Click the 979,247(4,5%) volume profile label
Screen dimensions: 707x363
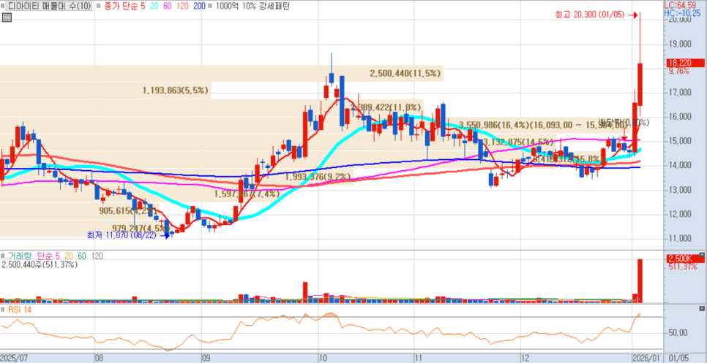point(141,228)
